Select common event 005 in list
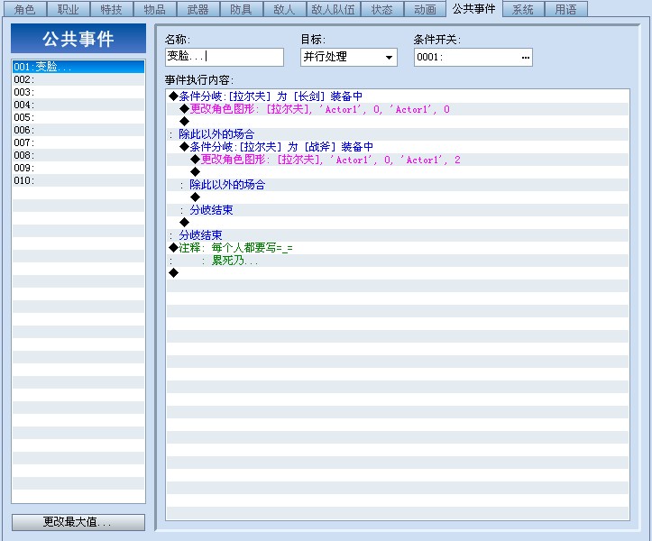Viewport: 652px width, 541px height. click(x=78, y=117)
